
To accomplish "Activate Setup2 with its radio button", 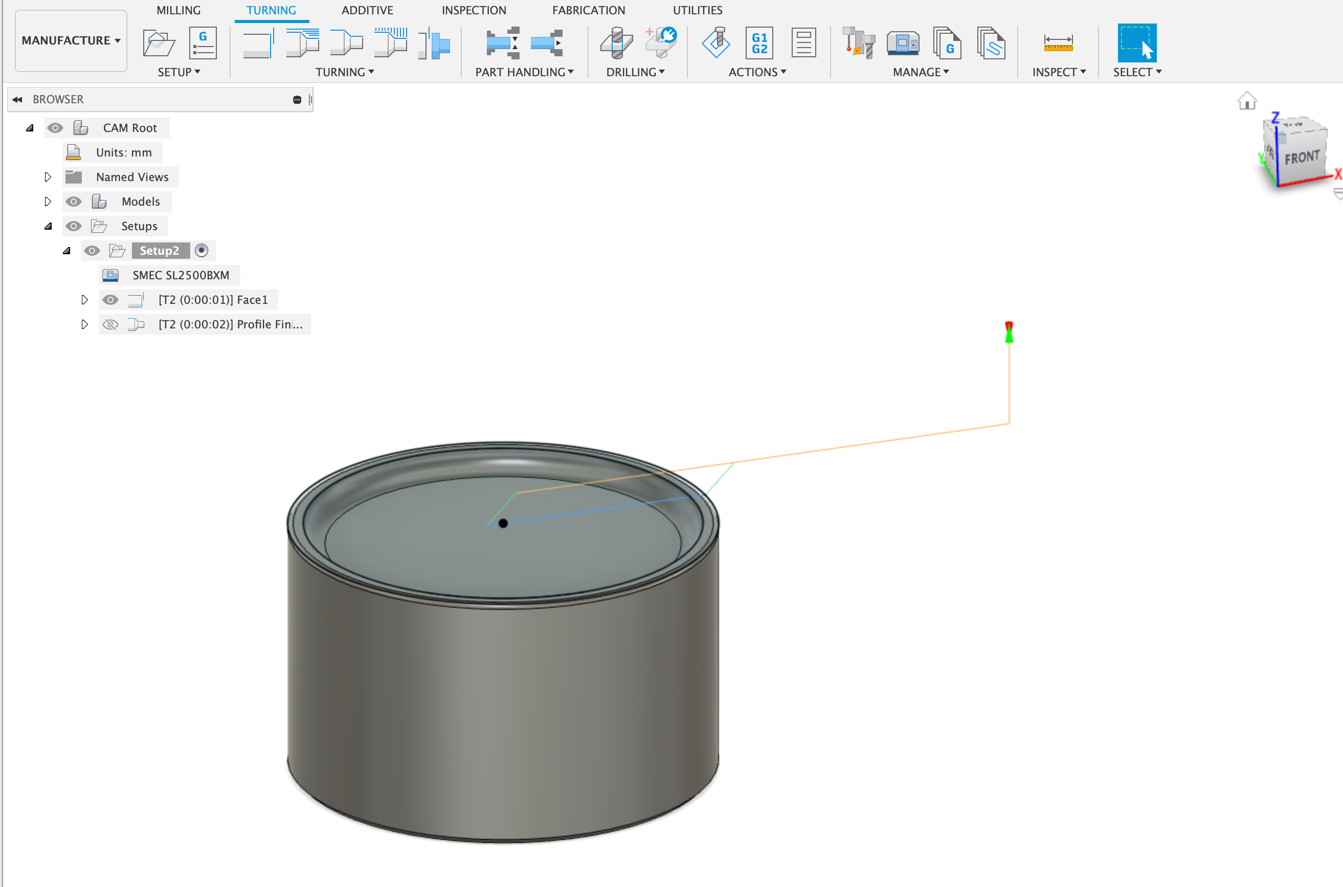I will click(x=202, y=250).
